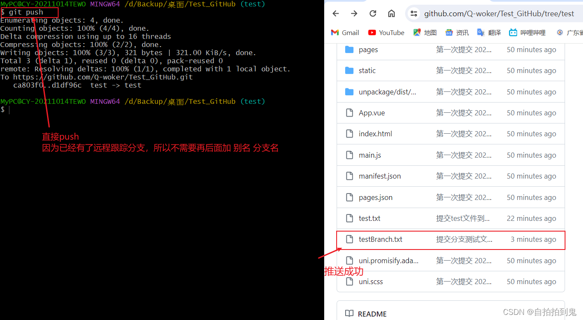
Task: Open the pages folder
Action: click(x=368, y=50)
